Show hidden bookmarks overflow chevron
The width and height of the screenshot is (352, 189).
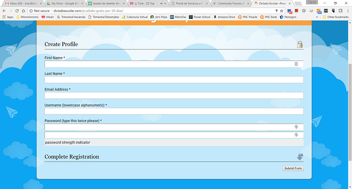[317, 17]
